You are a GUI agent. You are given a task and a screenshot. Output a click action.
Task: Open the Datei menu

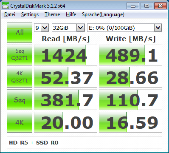click(10, 14)
